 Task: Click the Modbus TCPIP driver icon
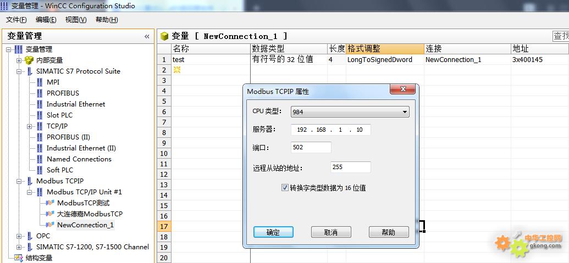click(x=29, y=181)
